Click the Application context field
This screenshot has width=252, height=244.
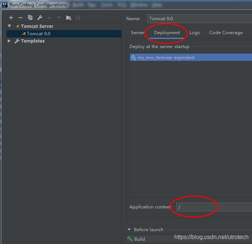tap(214, 207)
